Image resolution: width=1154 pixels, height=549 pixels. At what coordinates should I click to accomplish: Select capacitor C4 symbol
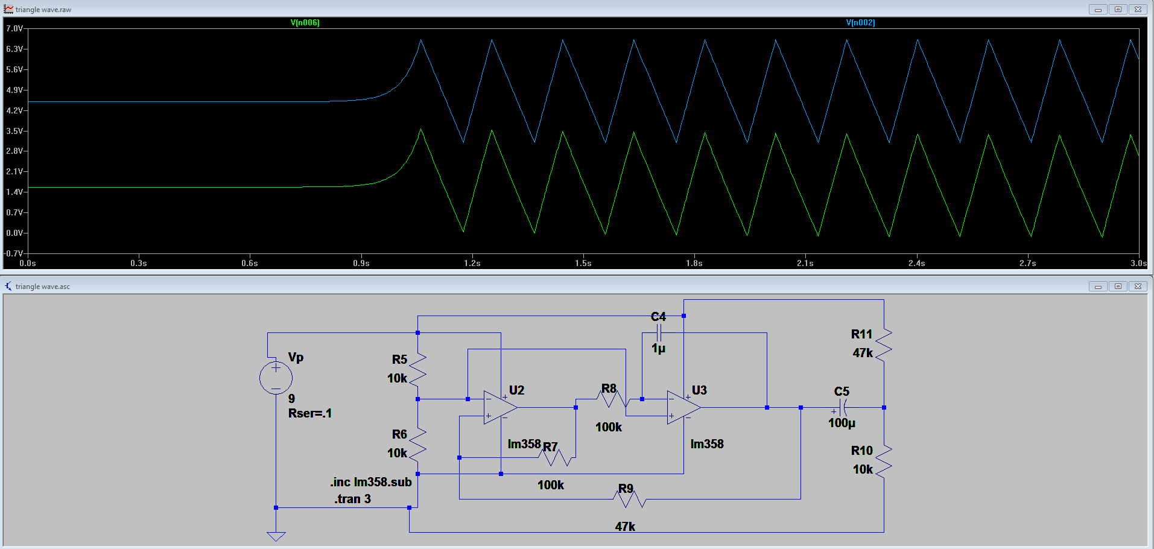(x=659, y=332)
